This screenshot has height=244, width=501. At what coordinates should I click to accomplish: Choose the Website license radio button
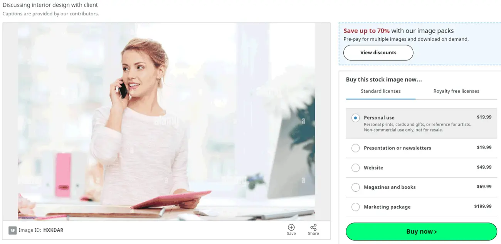[x=356, y=168]
